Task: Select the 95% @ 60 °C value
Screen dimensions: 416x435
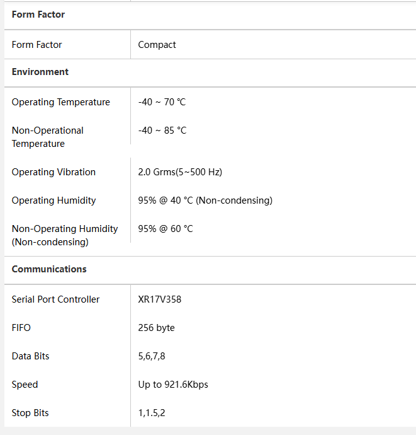Action: click(166, 229)
